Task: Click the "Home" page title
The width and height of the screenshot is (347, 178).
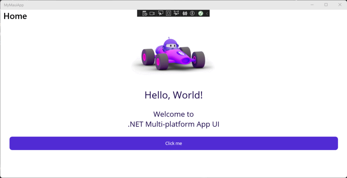Action: (15, 16)
